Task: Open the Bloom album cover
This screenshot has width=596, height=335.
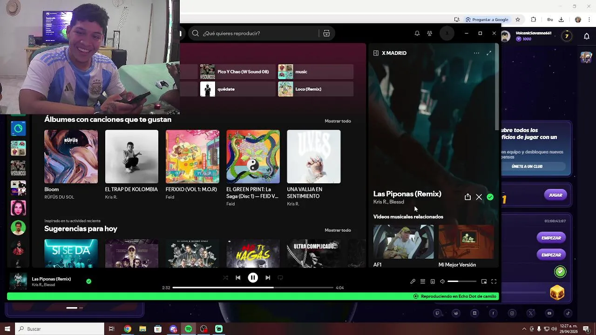Action: point(71,156)
